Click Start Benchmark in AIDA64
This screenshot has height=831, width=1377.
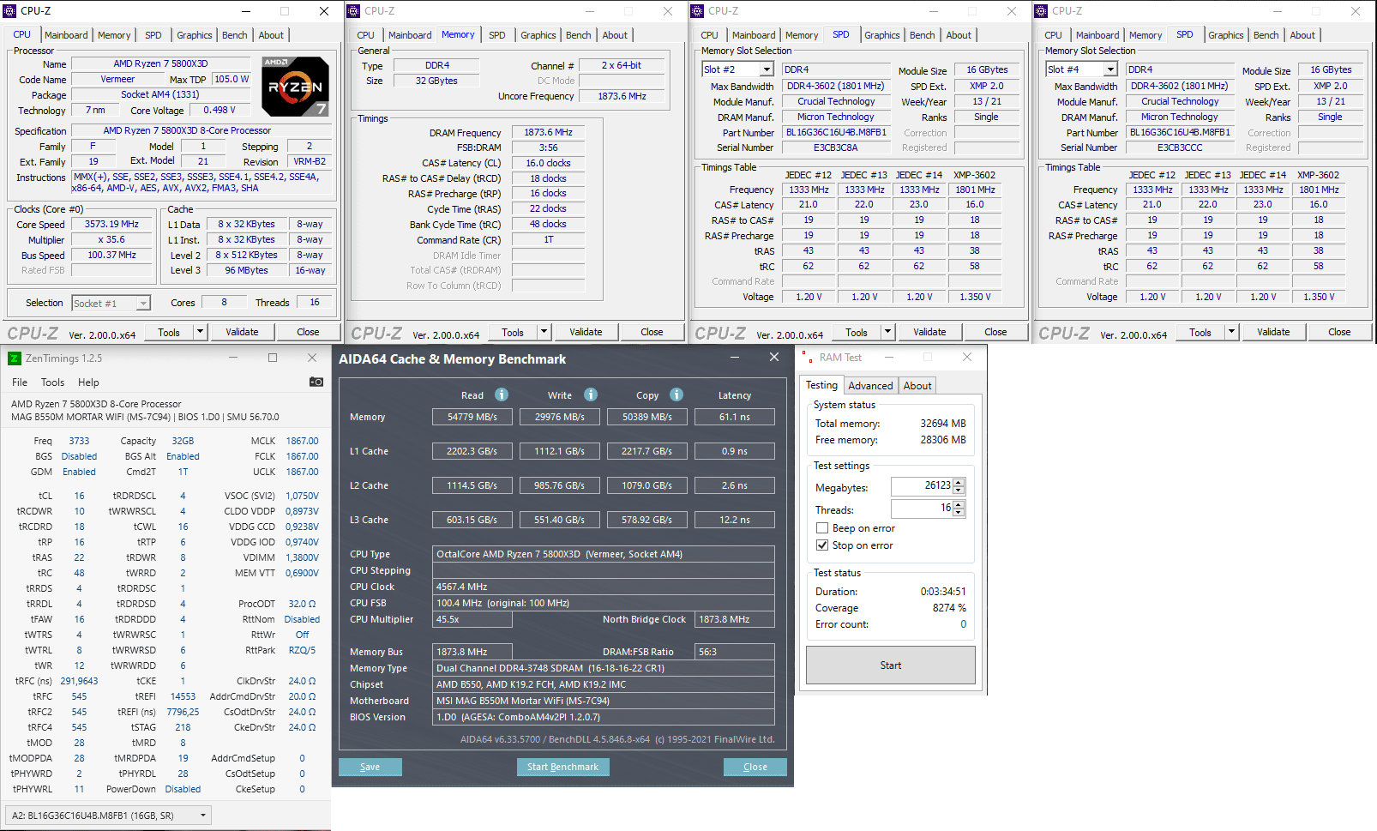click(562, 767)
